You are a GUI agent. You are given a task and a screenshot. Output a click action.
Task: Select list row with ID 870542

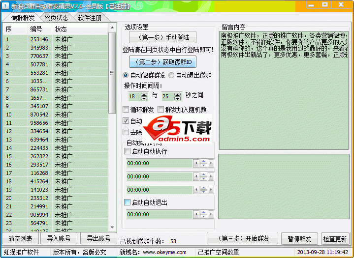click(55, 115)
